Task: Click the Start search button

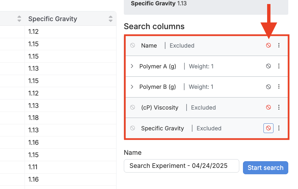Action: tap(265, 168)
